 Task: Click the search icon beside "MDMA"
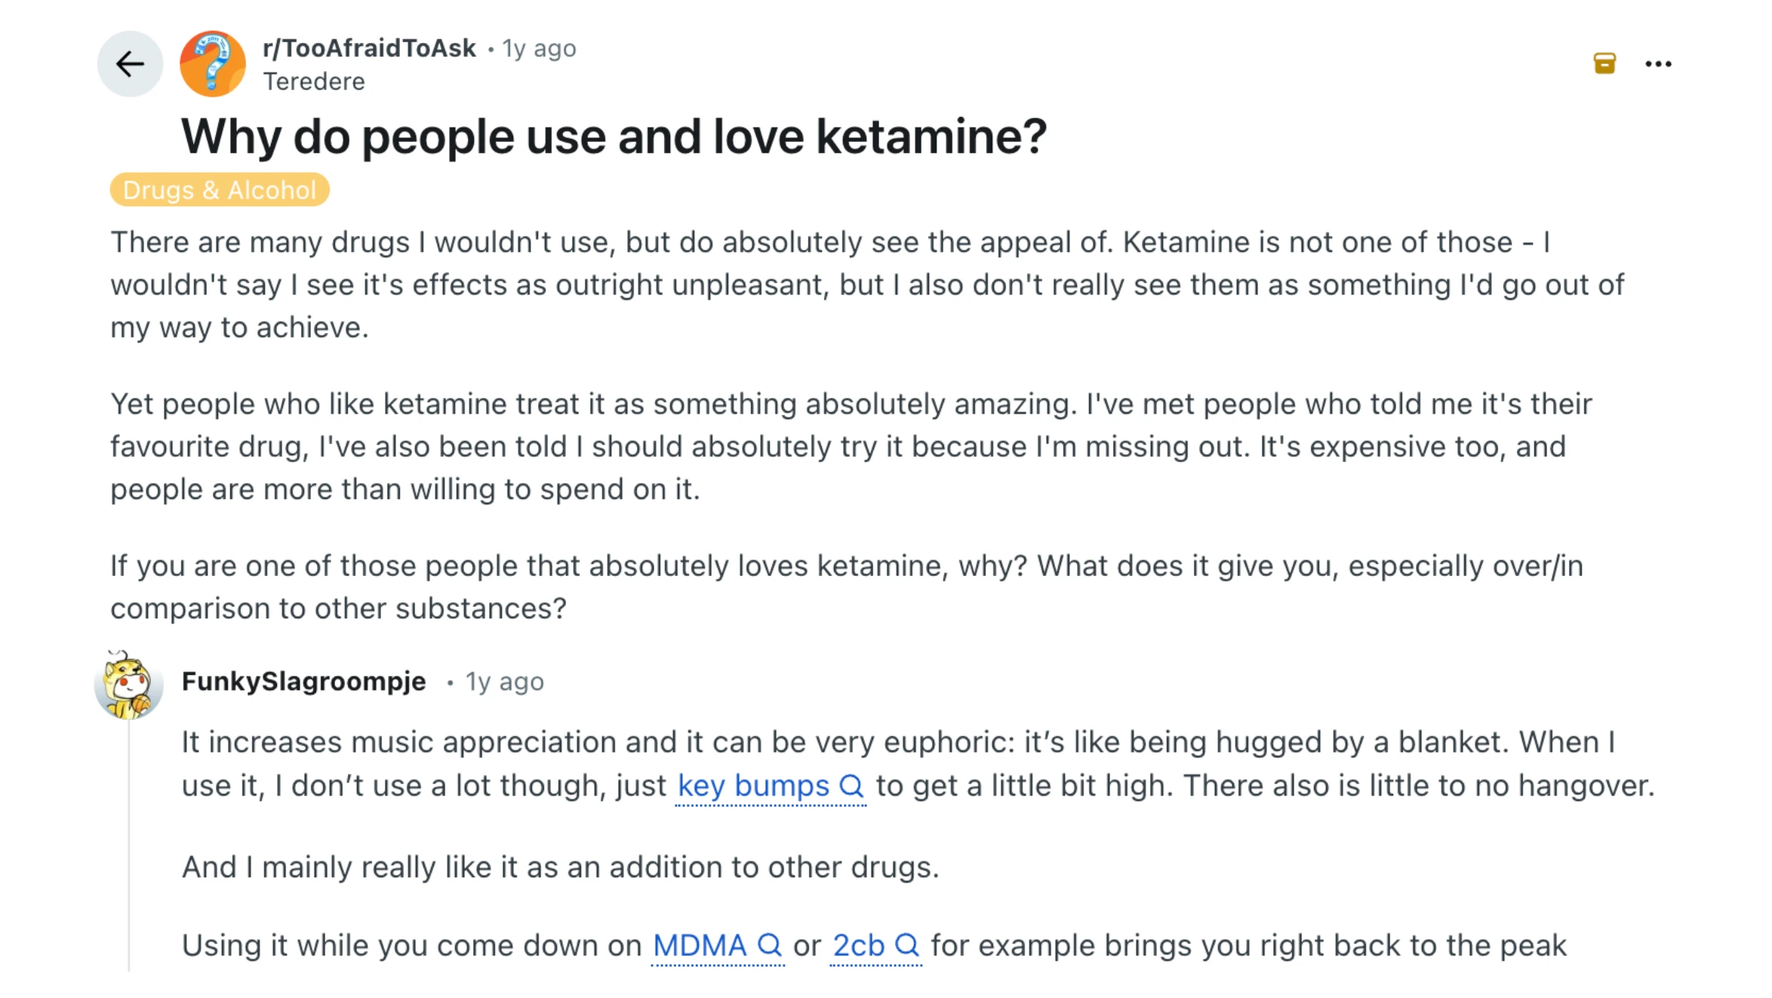(x=770, y=944)
